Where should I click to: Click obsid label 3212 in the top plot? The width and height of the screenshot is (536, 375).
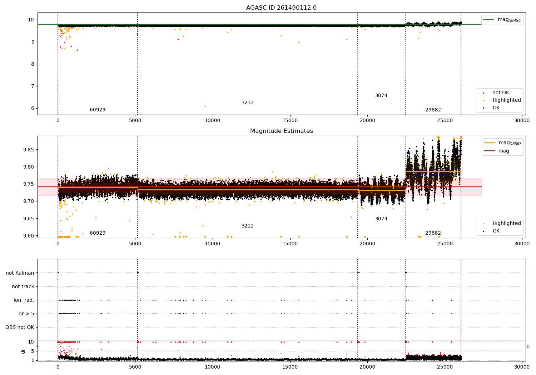248,103
